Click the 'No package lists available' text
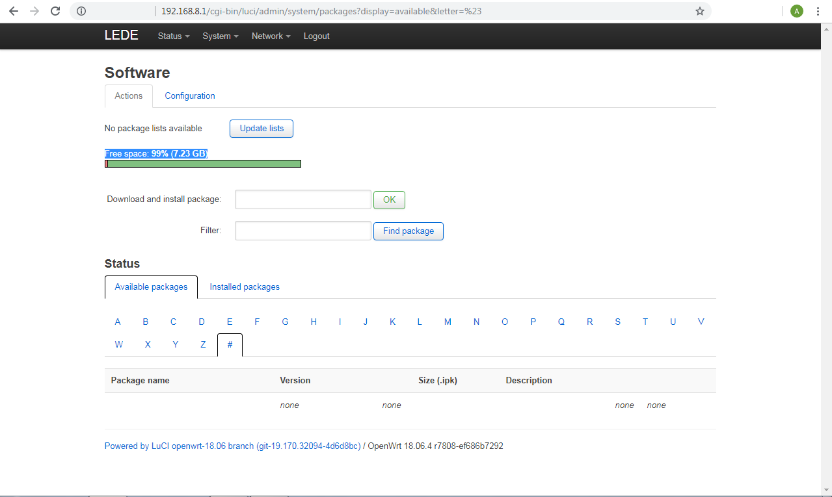Image resolution: width=832 pixels, height=497 pixels. point(154,129)
